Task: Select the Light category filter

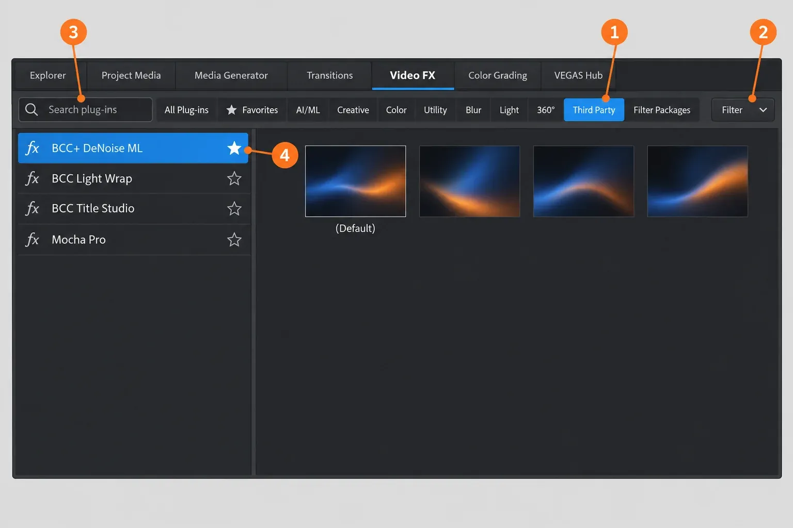Action: click(509, 110)
